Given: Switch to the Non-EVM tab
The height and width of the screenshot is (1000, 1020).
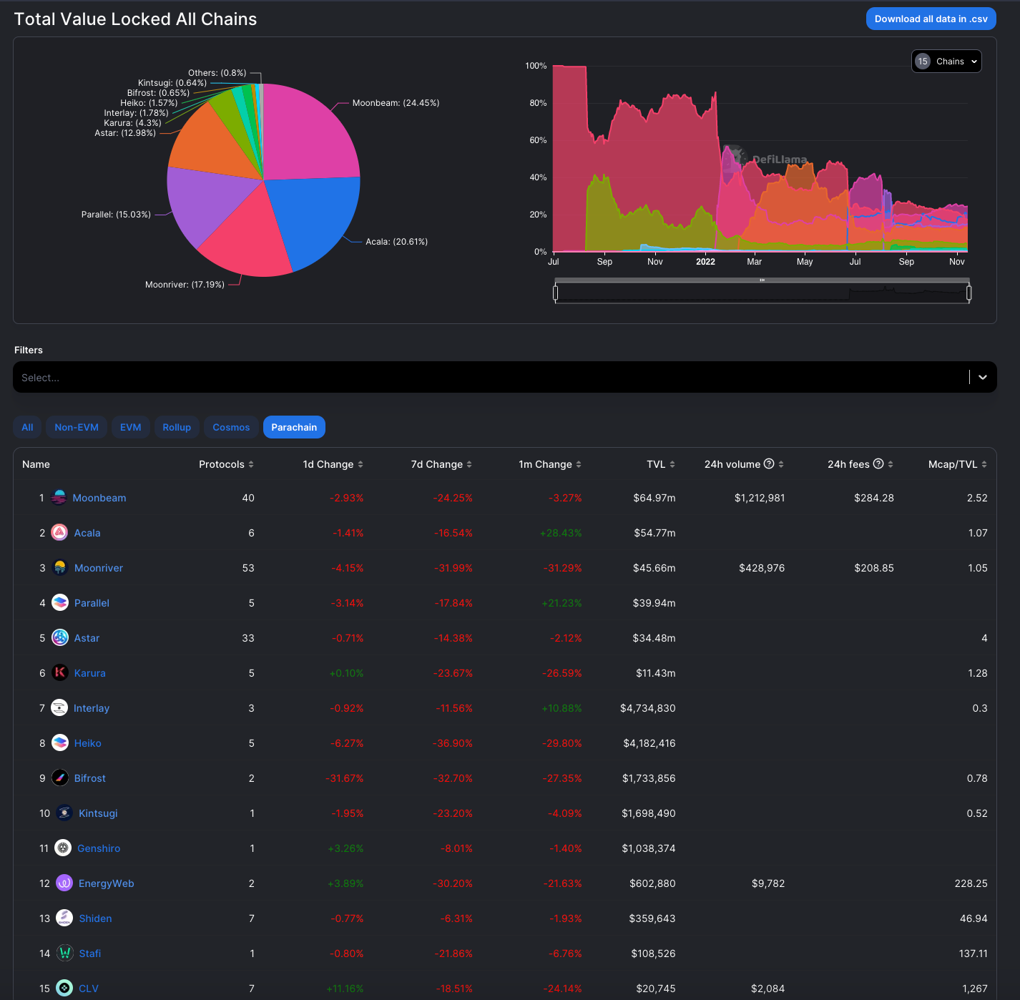Looking at the screenshot, I should pyautogui.click(x=77, y=427).
